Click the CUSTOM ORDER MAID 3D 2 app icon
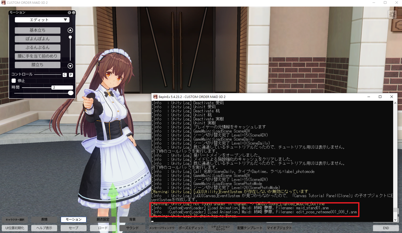 pyautogui.click(x=3, y=3)
